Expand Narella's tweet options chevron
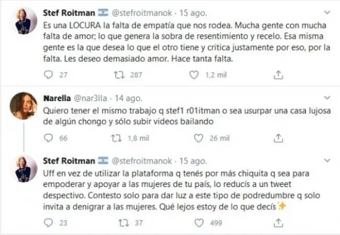Image resolution: width=340 pixels, height=235 pixels. 327,97
